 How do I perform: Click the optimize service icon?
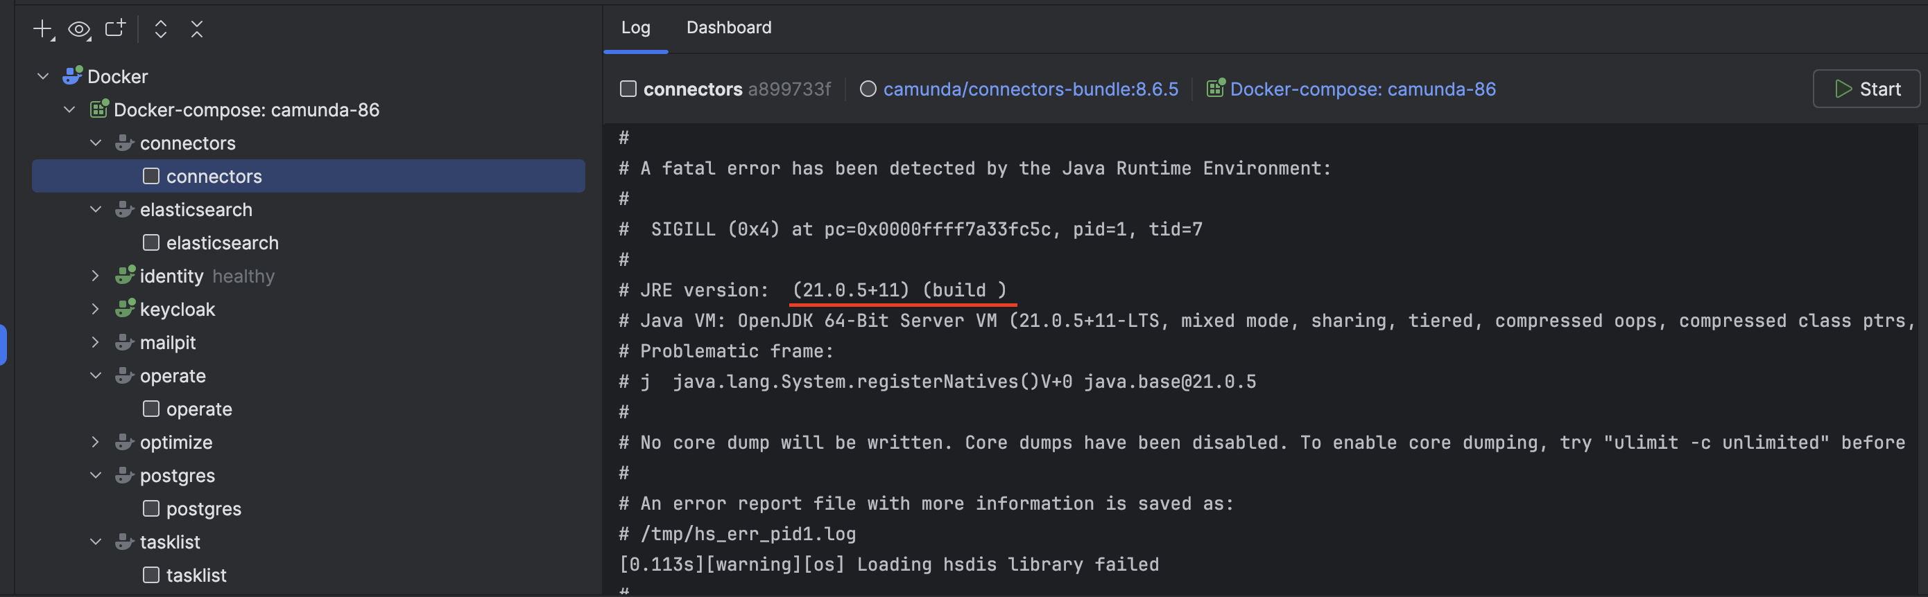124,442
